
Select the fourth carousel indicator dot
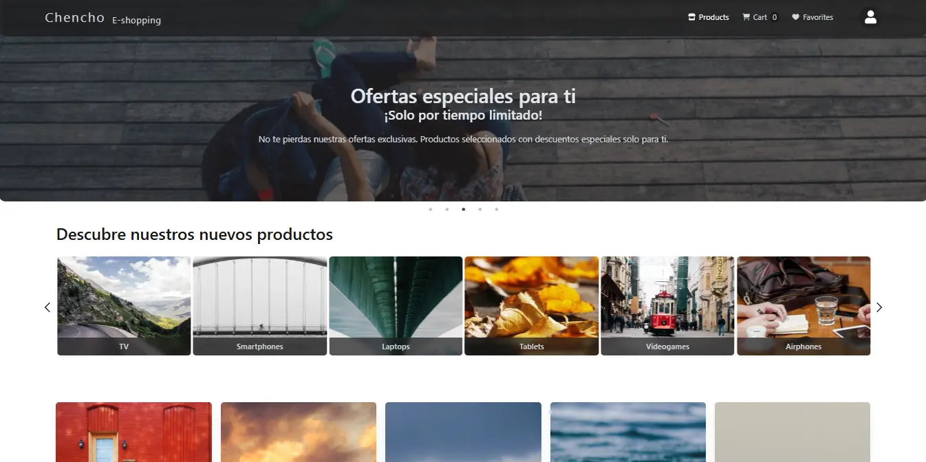(x=480, y=209)
